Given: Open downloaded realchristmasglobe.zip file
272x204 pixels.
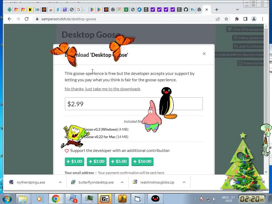Looking at the screenshot, I should (157, 182).
